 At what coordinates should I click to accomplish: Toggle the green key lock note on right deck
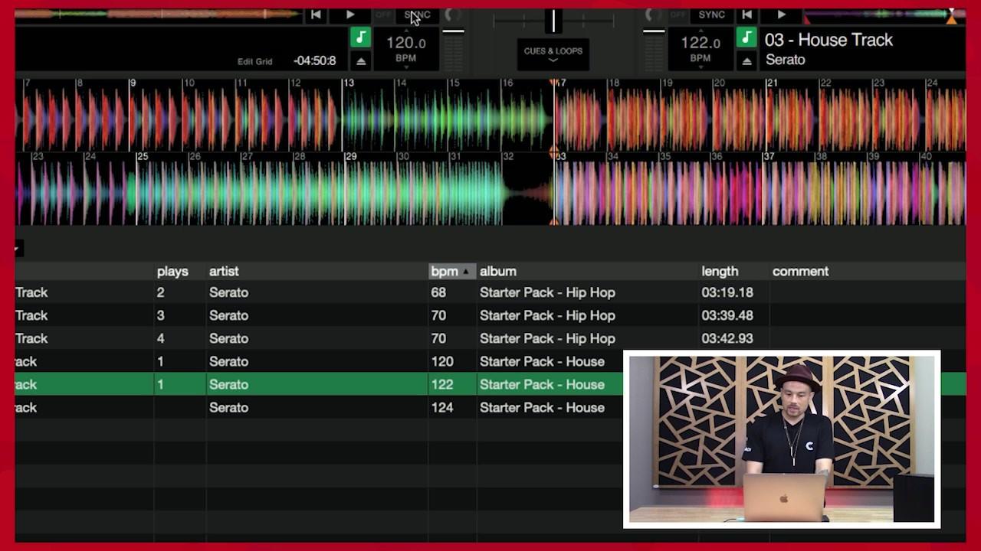tap(746, 37)
